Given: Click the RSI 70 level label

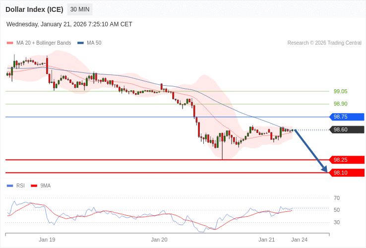Looking at the screenshot, I should 337,198.
